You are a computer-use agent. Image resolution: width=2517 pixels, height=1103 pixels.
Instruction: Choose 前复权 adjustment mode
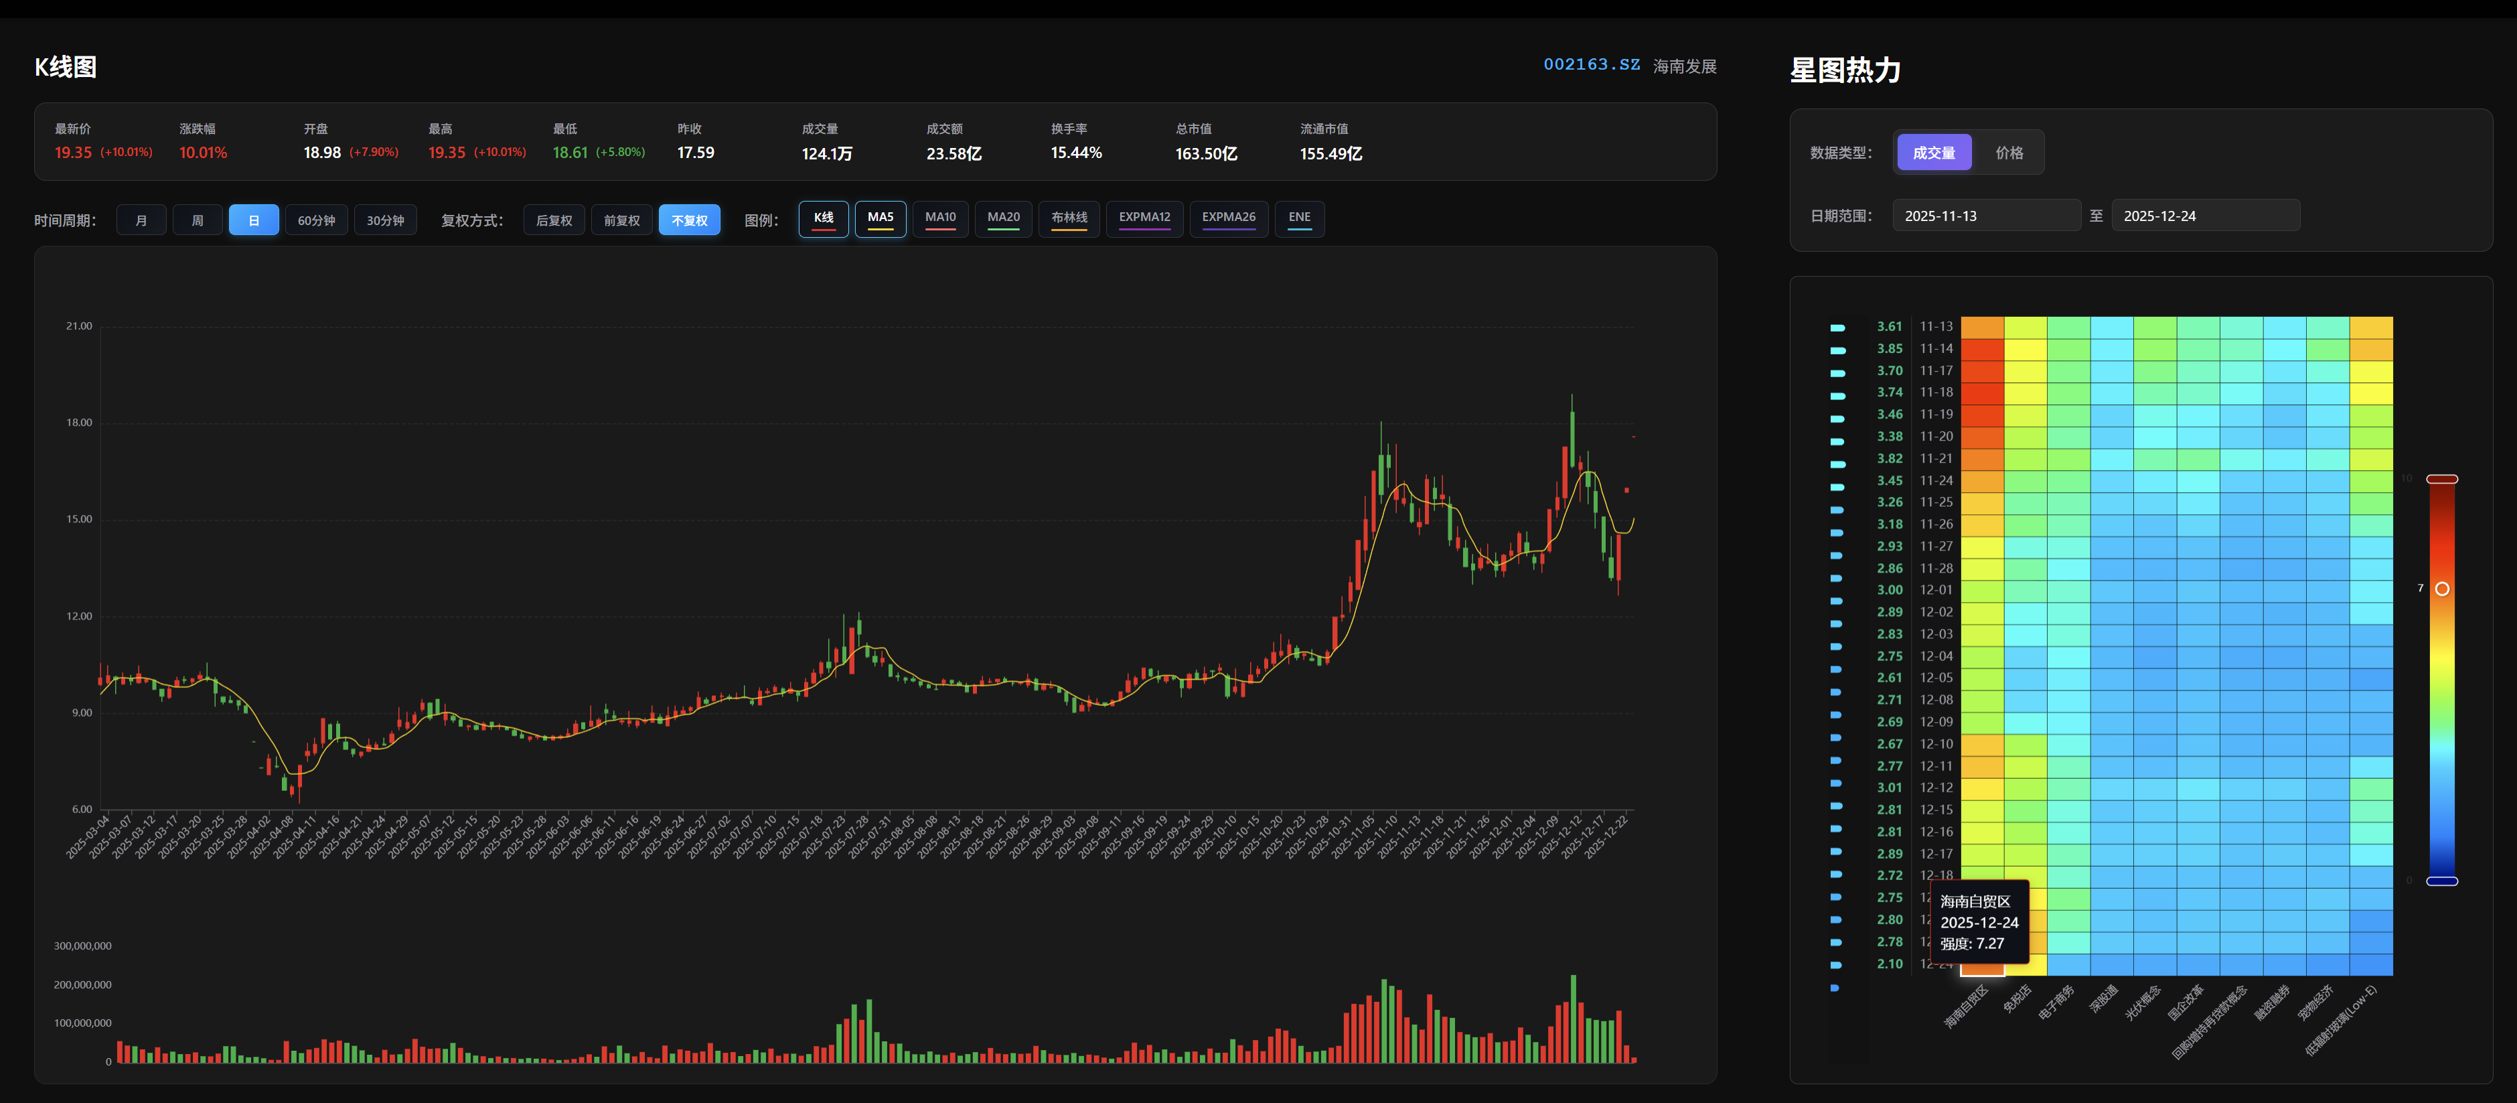coord(621,220)
